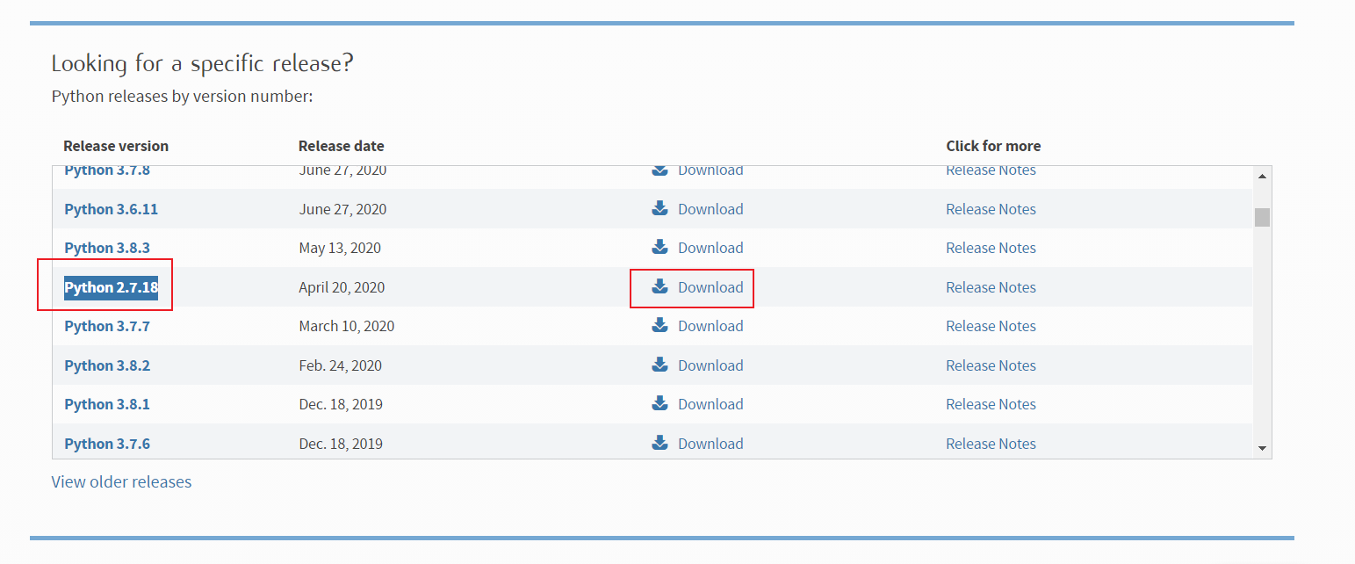Screen dimensions: 1355x564
Task: Click download icon for Python 3.8.3
Action: [659, 247]
